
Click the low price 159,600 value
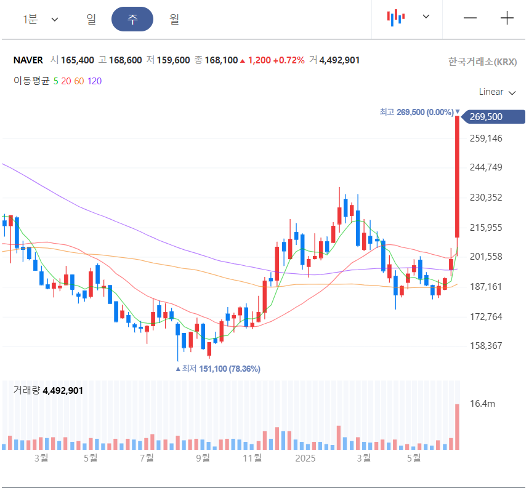[x=174, y=60]
